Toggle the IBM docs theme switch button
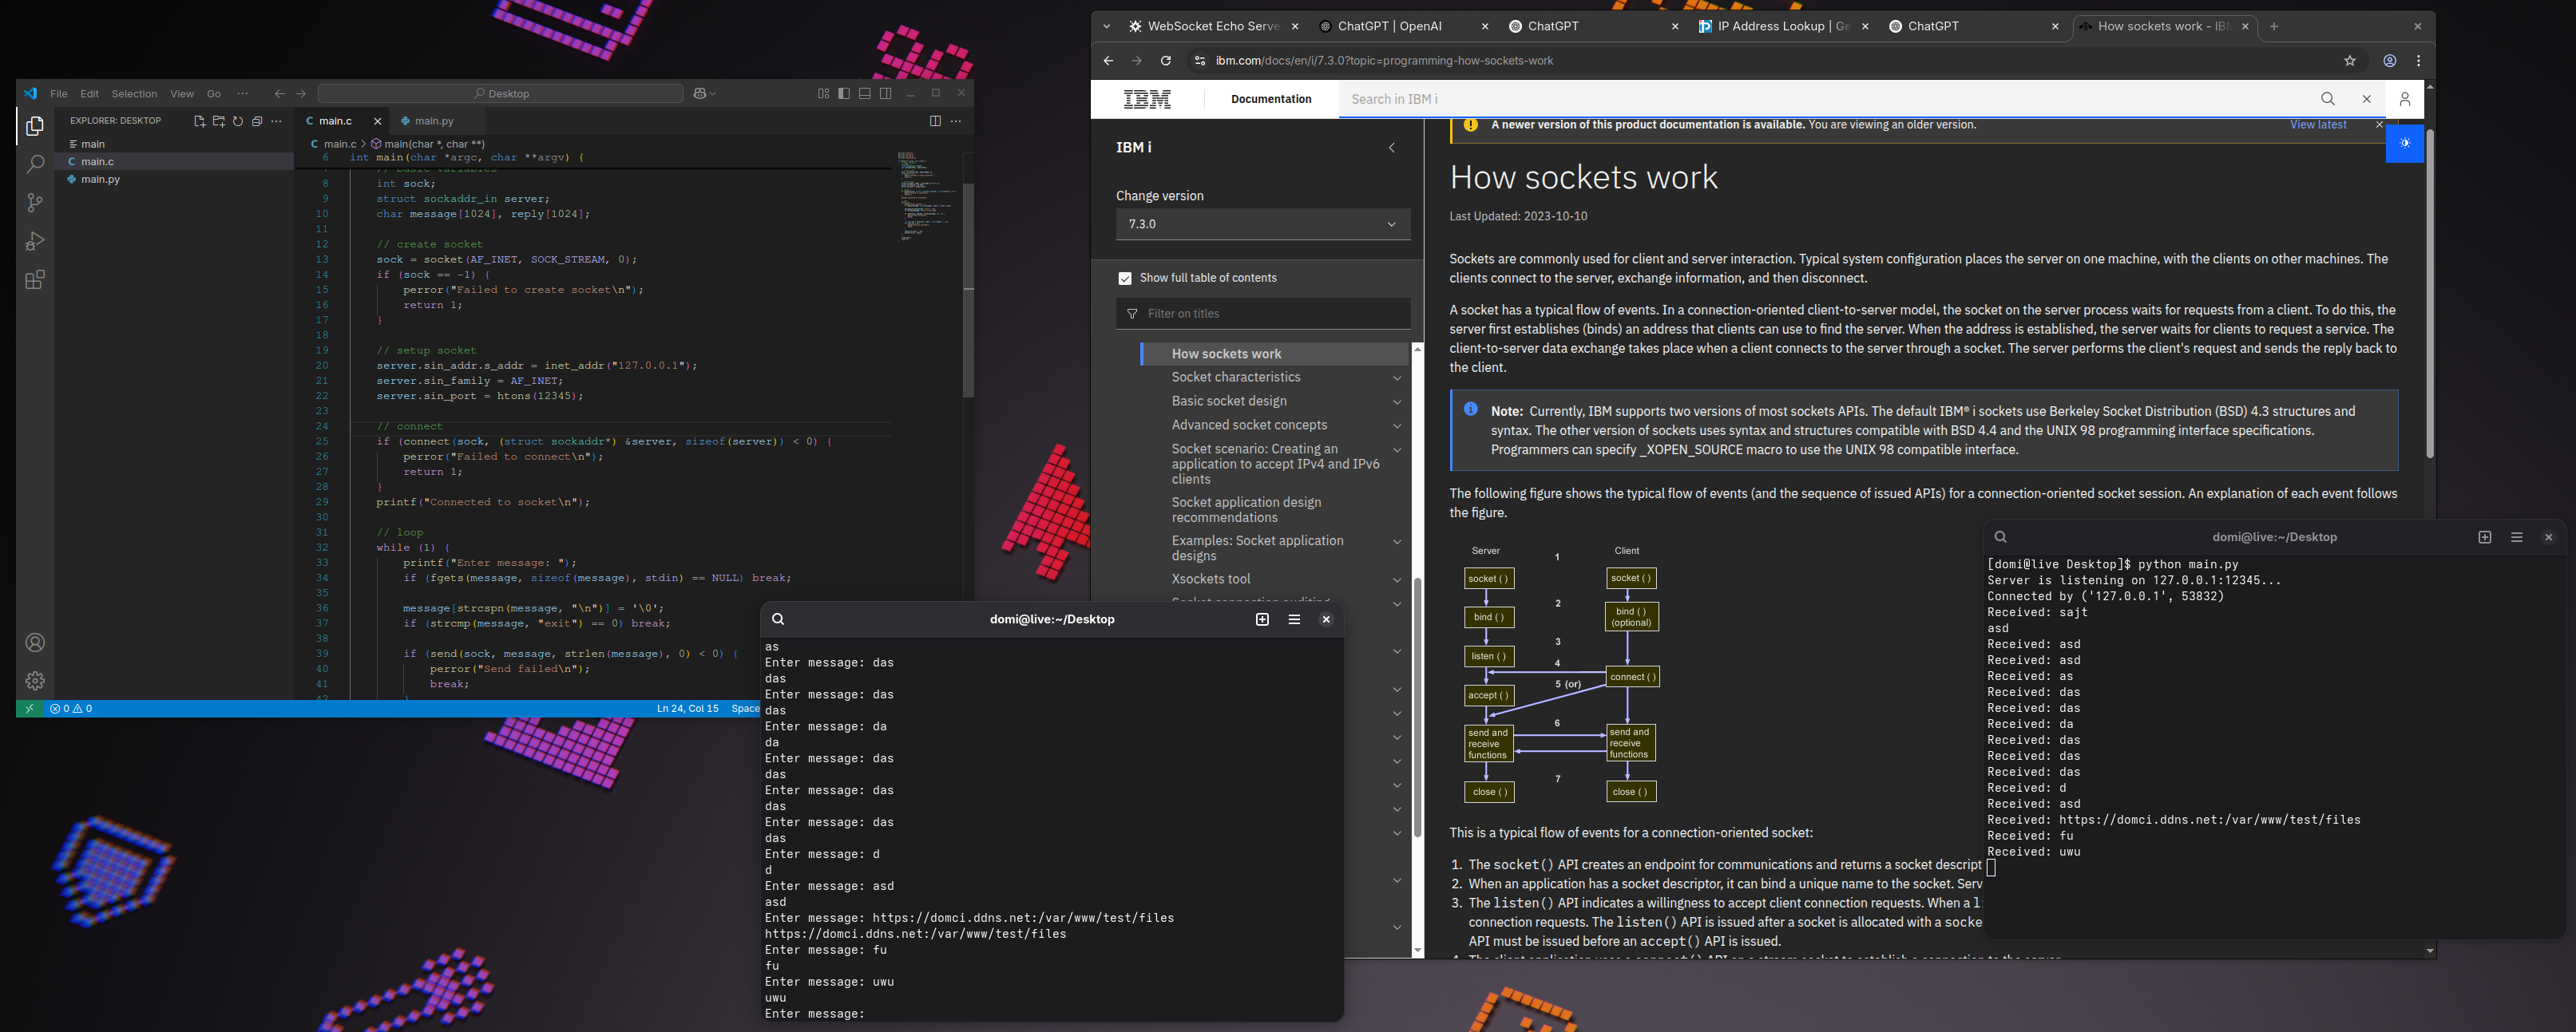Image resolution: width=2576 pixels, height=1032 pixels. [x=2404, y=143]
